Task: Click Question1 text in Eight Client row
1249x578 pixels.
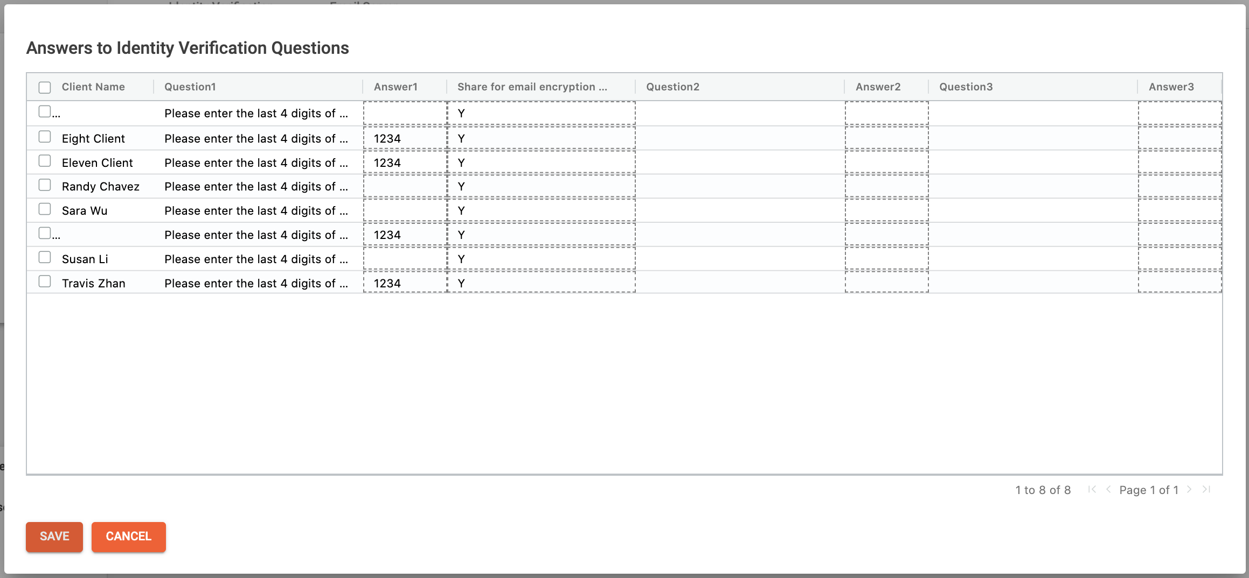Action: 256,138
